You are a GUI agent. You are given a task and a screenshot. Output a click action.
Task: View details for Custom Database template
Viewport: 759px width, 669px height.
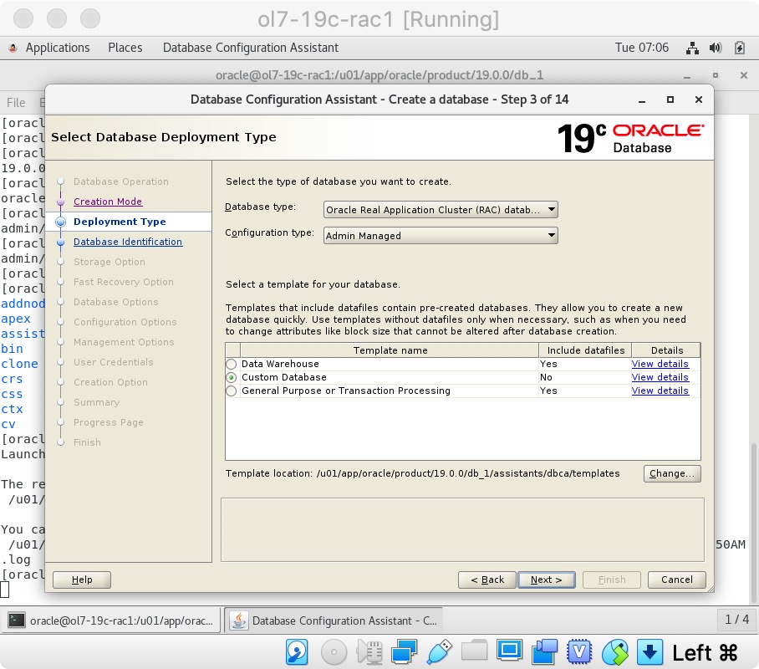click(660, 377)
